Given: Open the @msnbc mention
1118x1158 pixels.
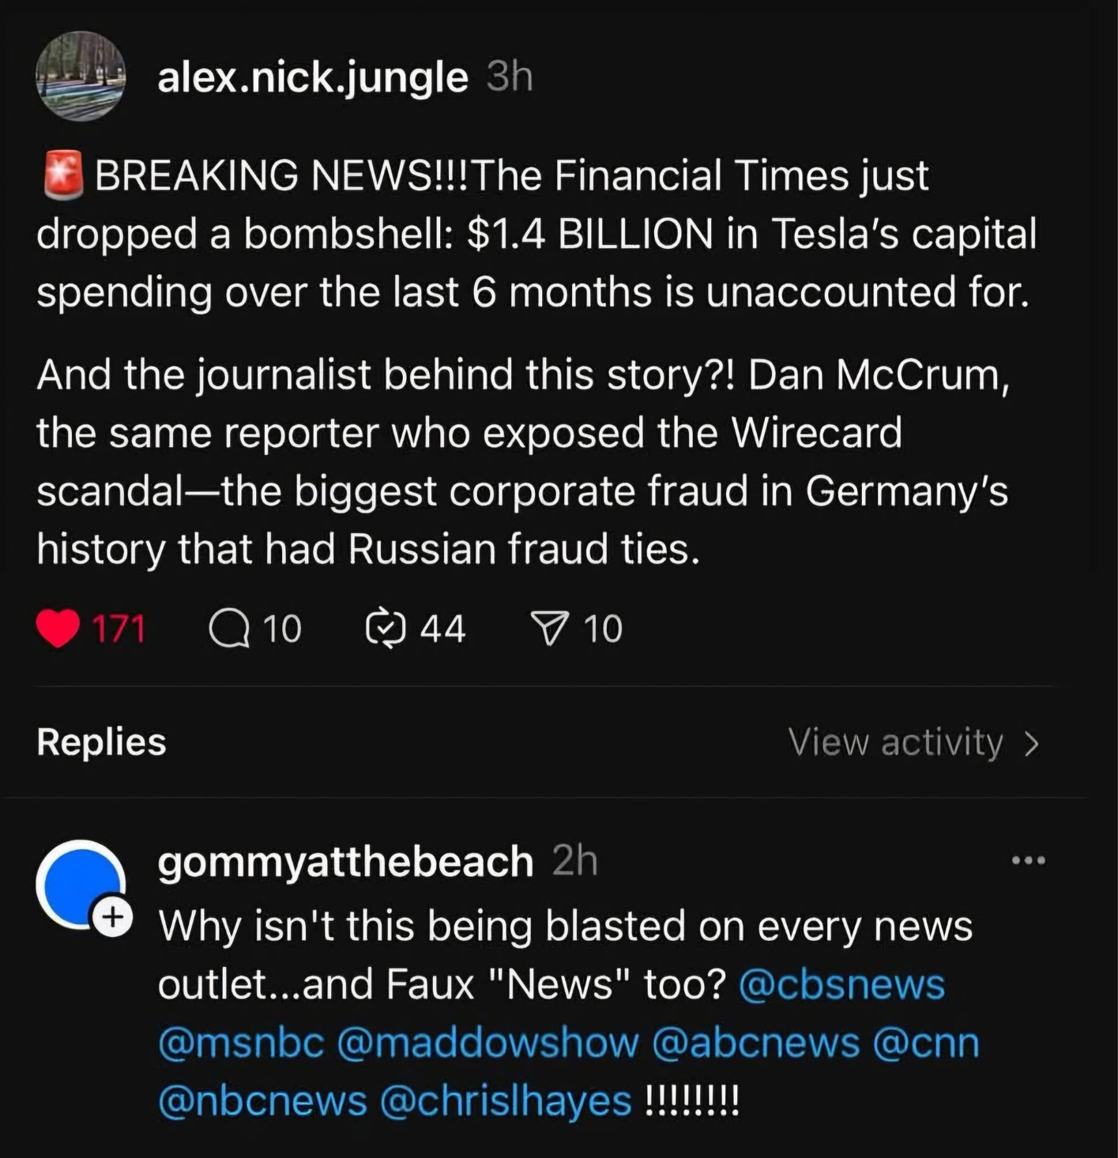Looking at the screenshot, I should click(x=241, y=1043).
